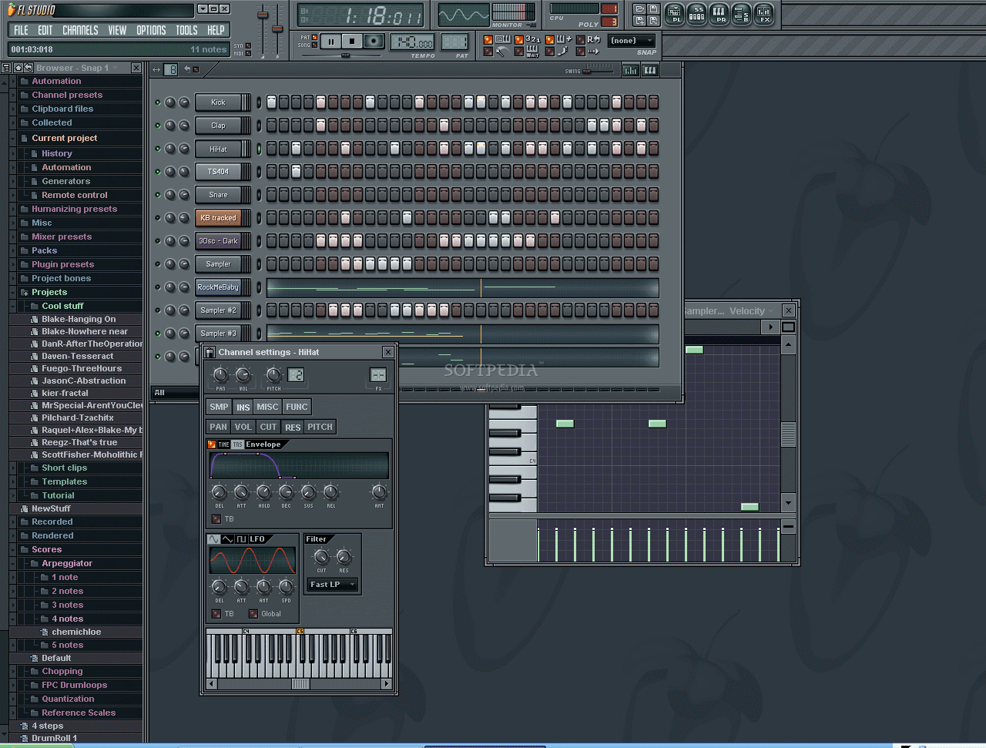Open the global Snap dropdown showing (none)
Screen dimensions: 986x748
point(632,40)
